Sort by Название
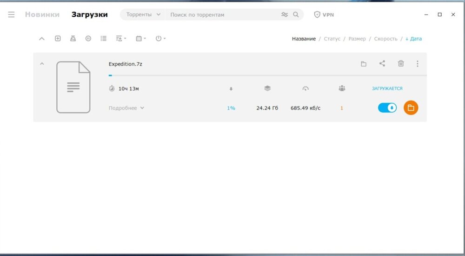This screenshot has height=256, width=465. (x=304, y=39)
